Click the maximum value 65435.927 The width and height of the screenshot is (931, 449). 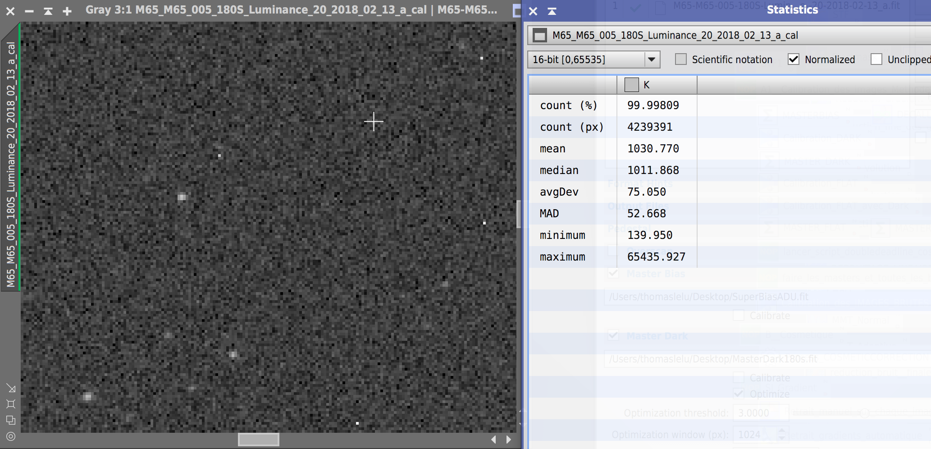tap(656, 257)
